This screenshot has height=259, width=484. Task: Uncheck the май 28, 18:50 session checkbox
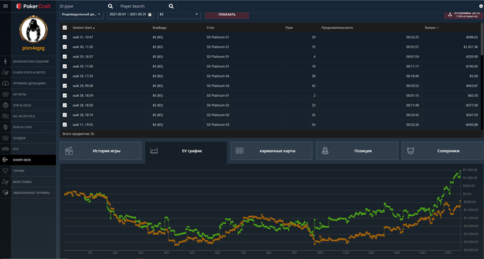[x=65, y=105]
